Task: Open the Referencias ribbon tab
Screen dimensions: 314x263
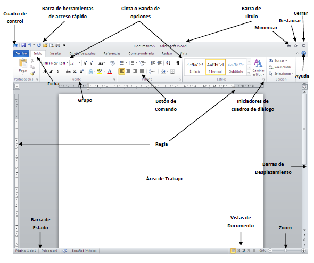Action: click(112, 53)
